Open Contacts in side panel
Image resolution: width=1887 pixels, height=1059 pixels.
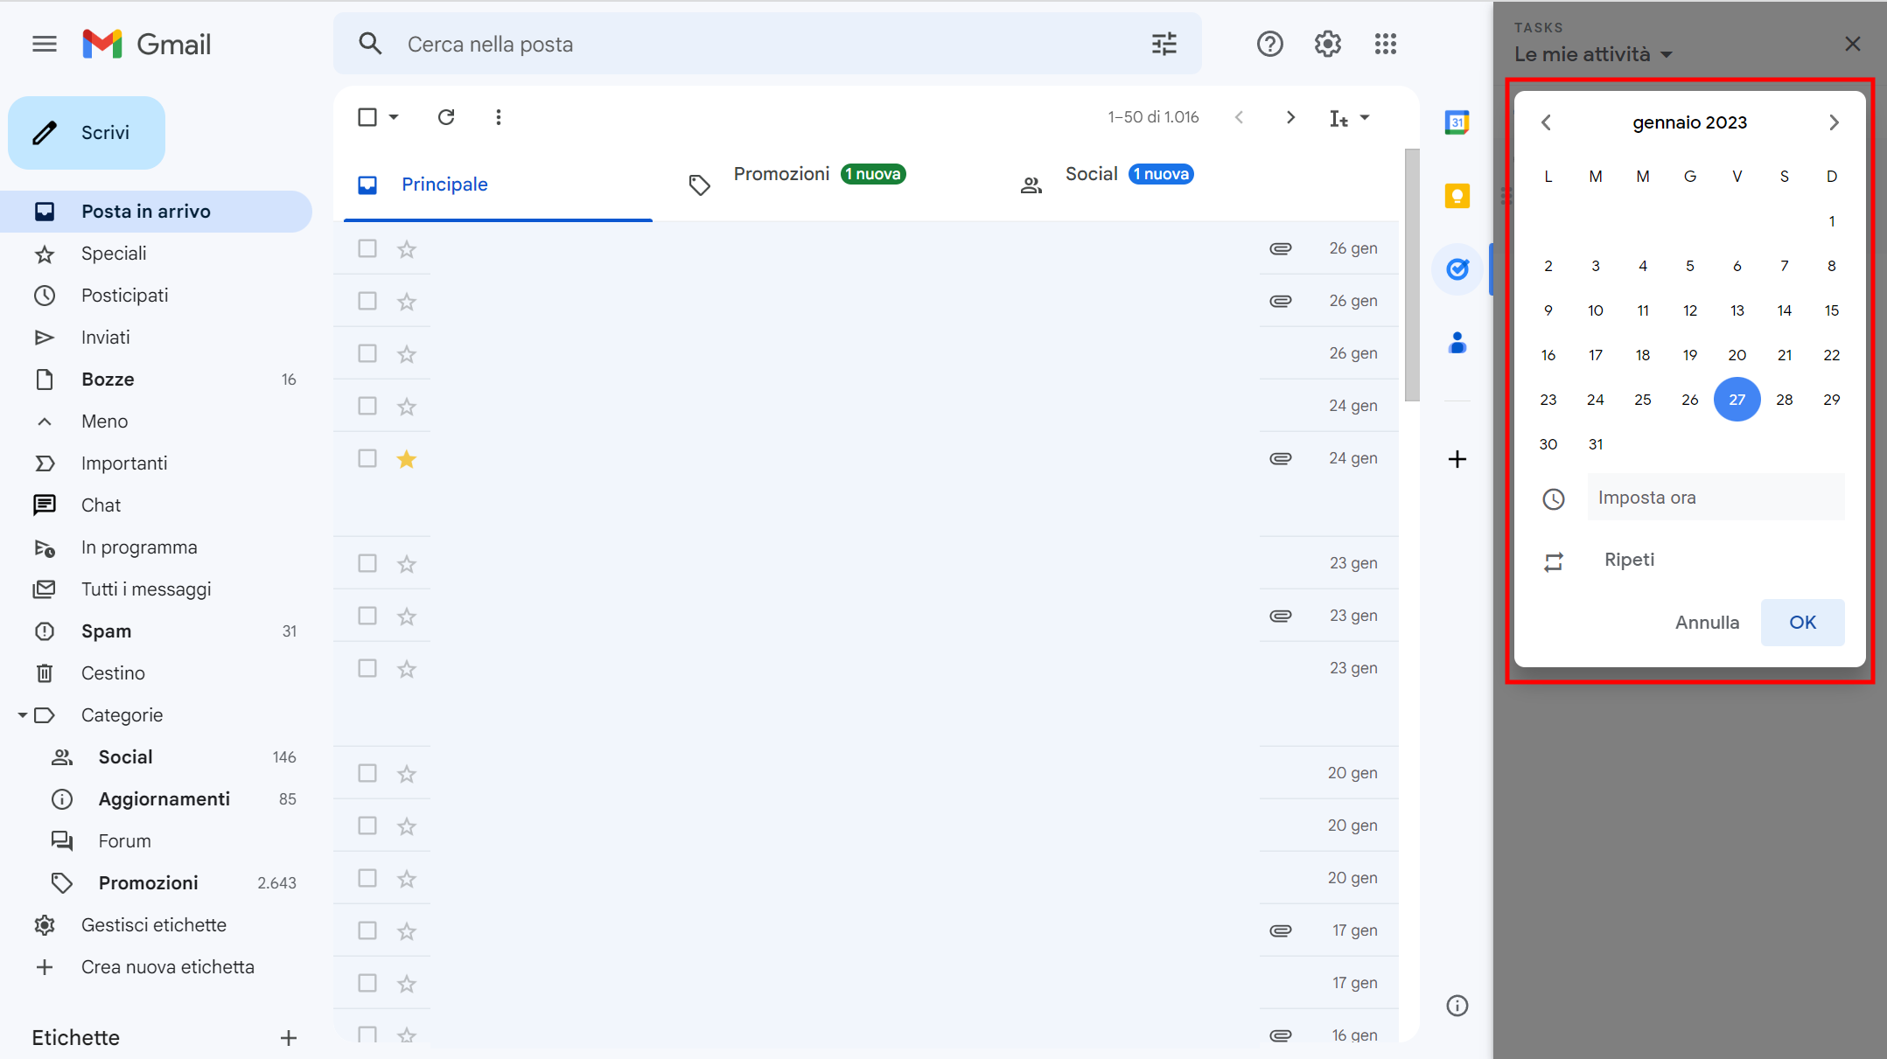(1457, 343)
